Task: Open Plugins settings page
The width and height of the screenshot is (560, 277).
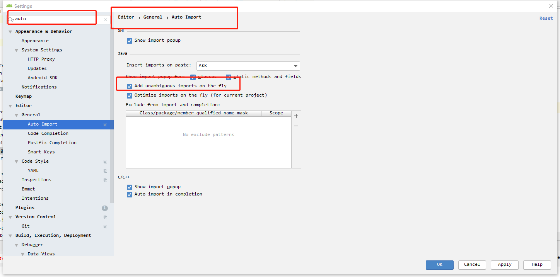Action: [25, 207]
